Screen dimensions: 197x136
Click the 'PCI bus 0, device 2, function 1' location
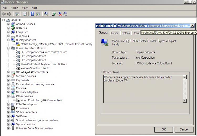154,63
